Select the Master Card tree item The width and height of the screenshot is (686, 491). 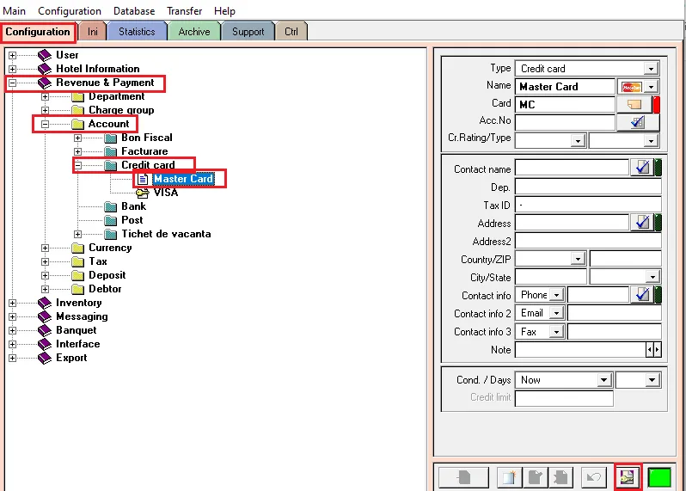click(183, 179)
